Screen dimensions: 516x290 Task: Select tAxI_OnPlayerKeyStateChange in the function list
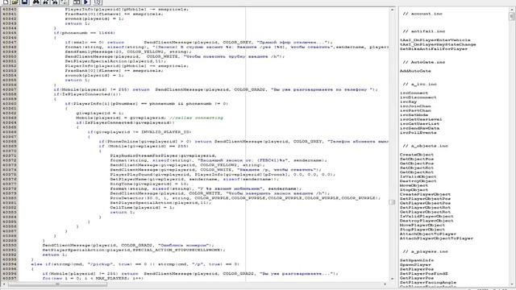pos(438,44)
